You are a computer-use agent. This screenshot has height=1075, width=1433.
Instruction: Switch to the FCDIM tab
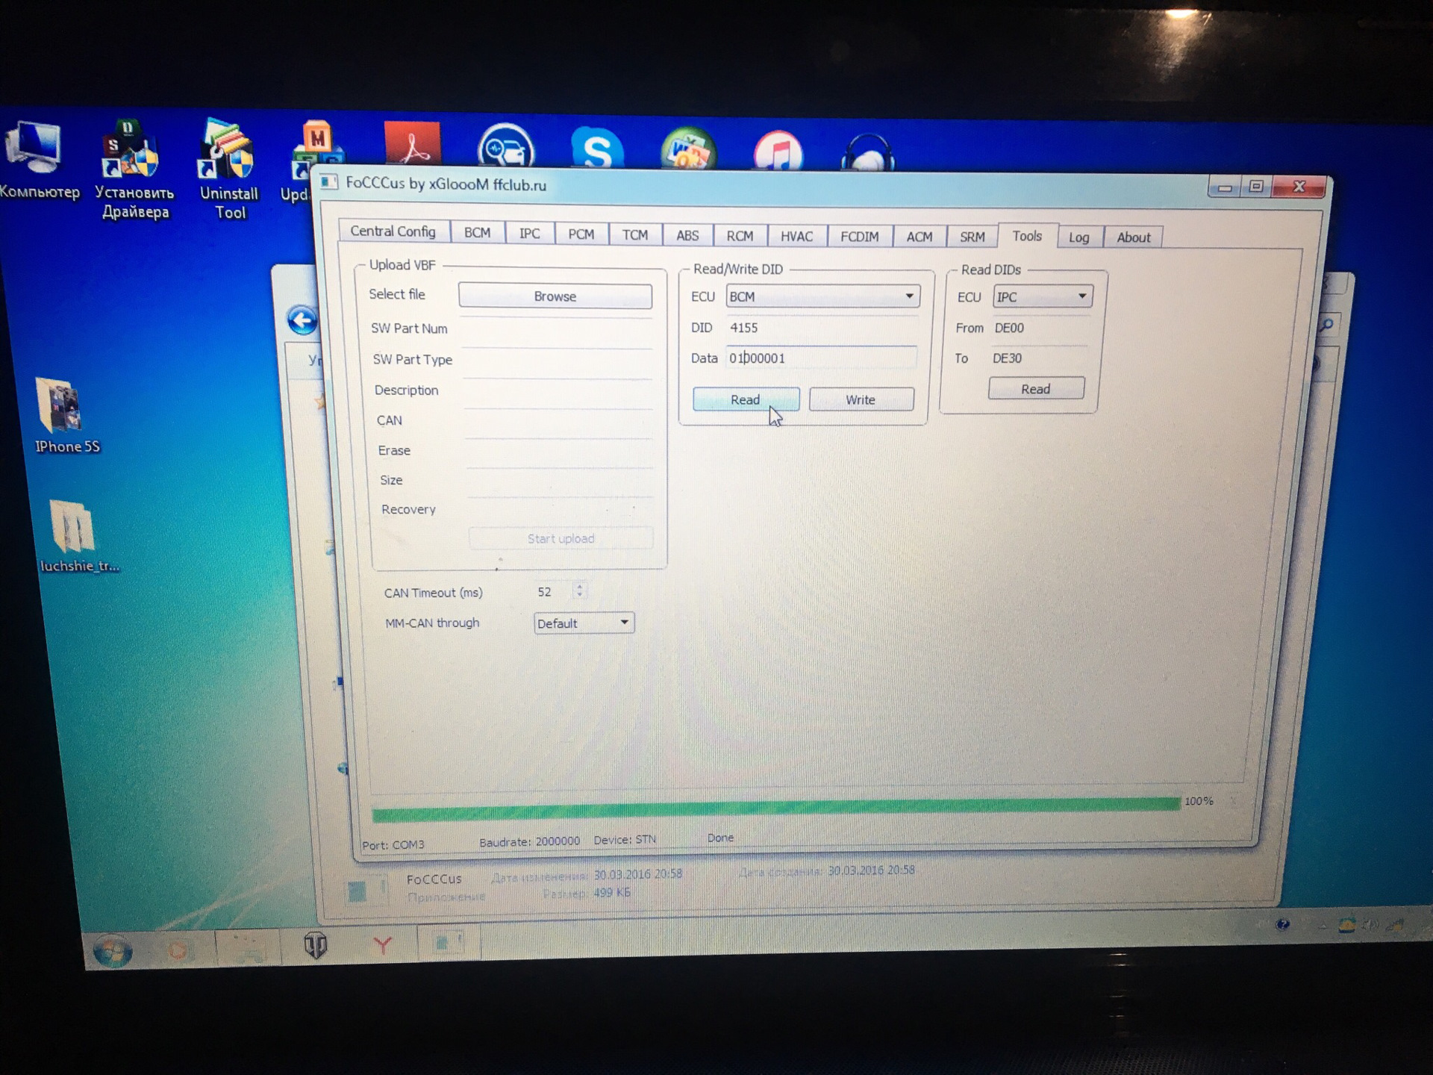pyautogui.click(x=860, y=237)
